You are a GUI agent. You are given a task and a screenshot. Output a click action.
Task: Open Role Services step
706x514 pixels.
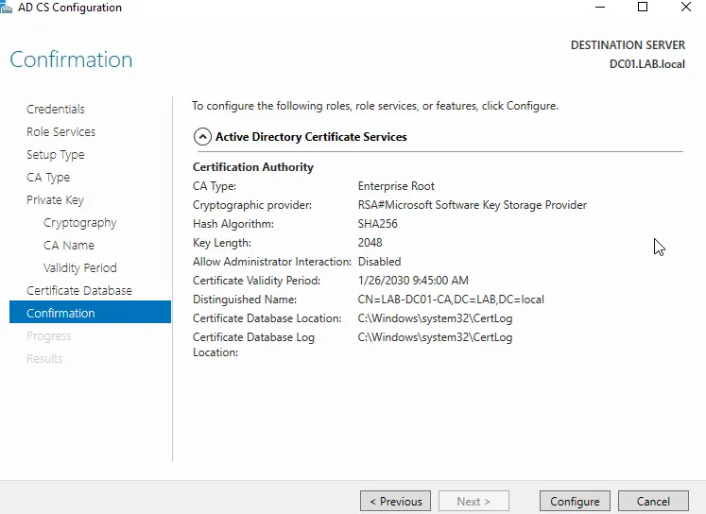[60, 132]
